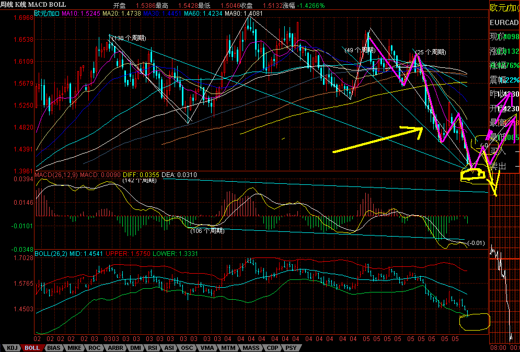Switch to the MIKE indicator tab
This screenshot has height=352, width=520.
(74, 348)
